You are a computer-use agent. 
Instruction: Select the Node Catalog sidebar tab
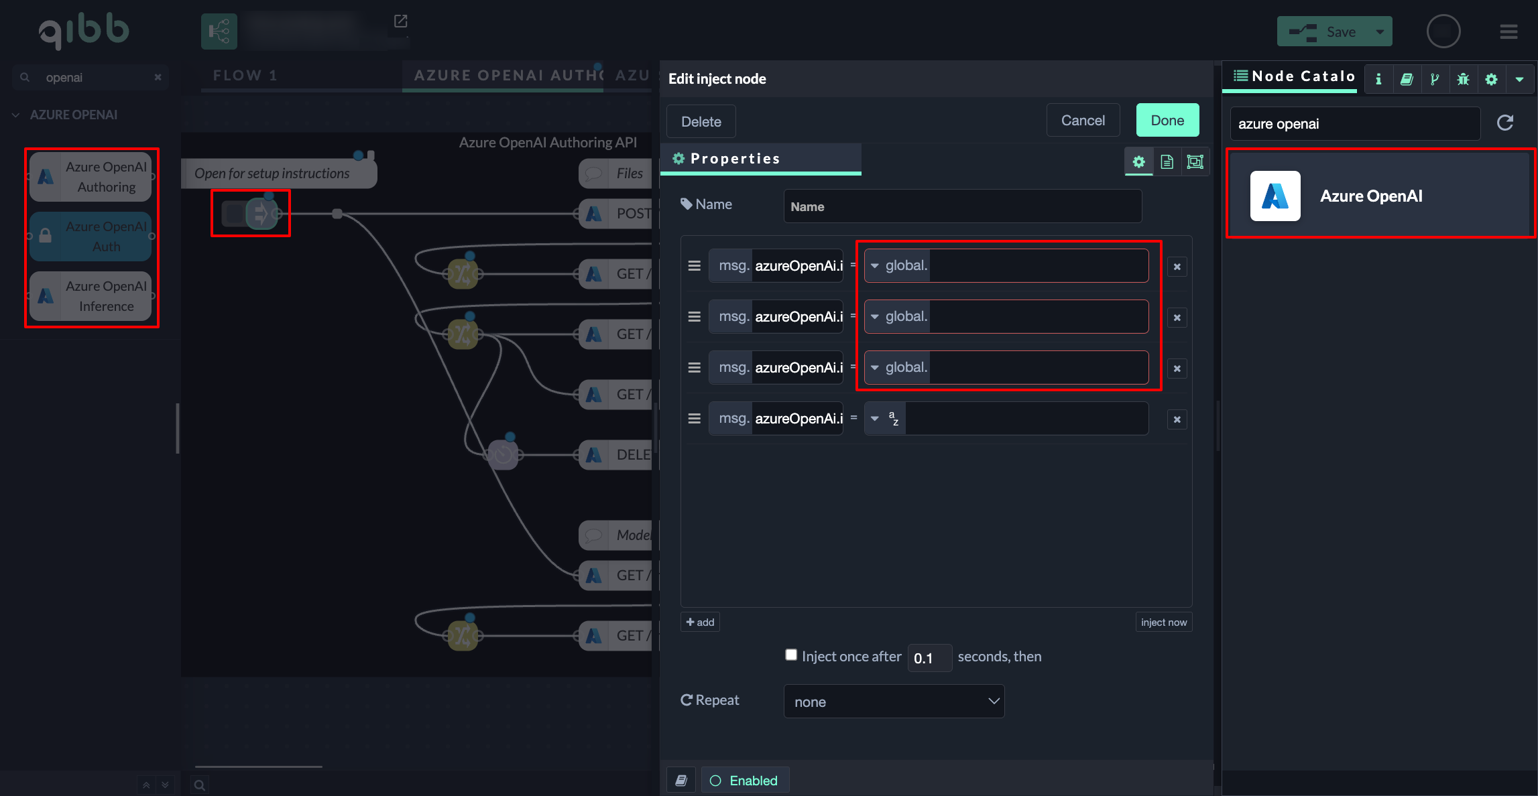(1294, 76)
